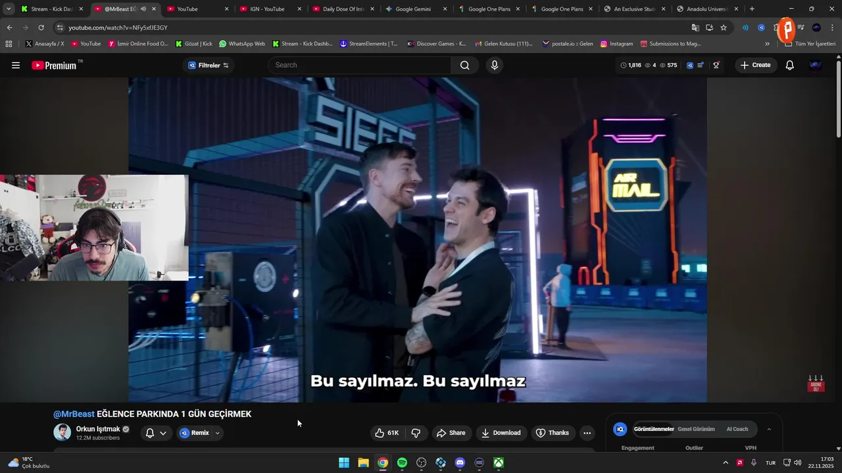Open Windows Start menu

344,462
